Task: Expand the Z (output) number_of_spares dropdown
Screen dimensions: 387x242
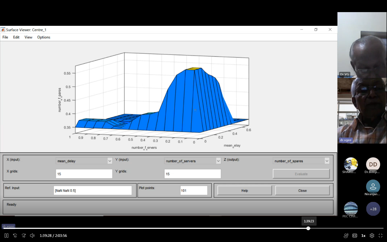Action: click(x=327, y=161)
